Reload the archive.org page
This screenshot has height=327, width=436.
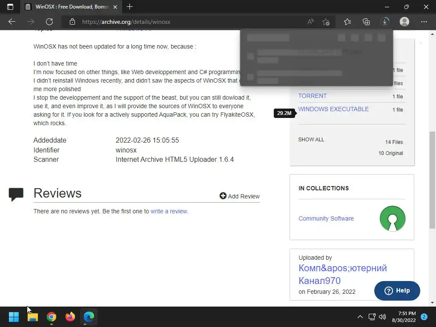pos(49,22)
